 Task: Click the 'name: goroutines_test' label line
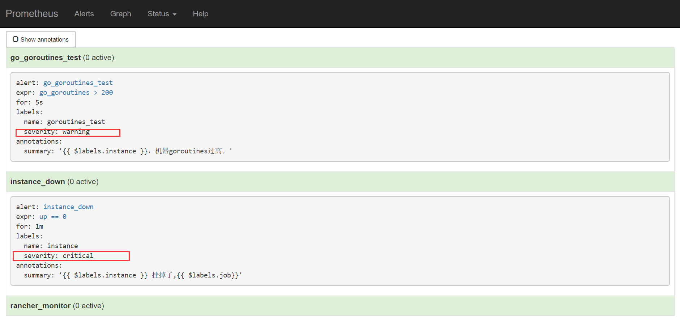(x=64, y=122)
